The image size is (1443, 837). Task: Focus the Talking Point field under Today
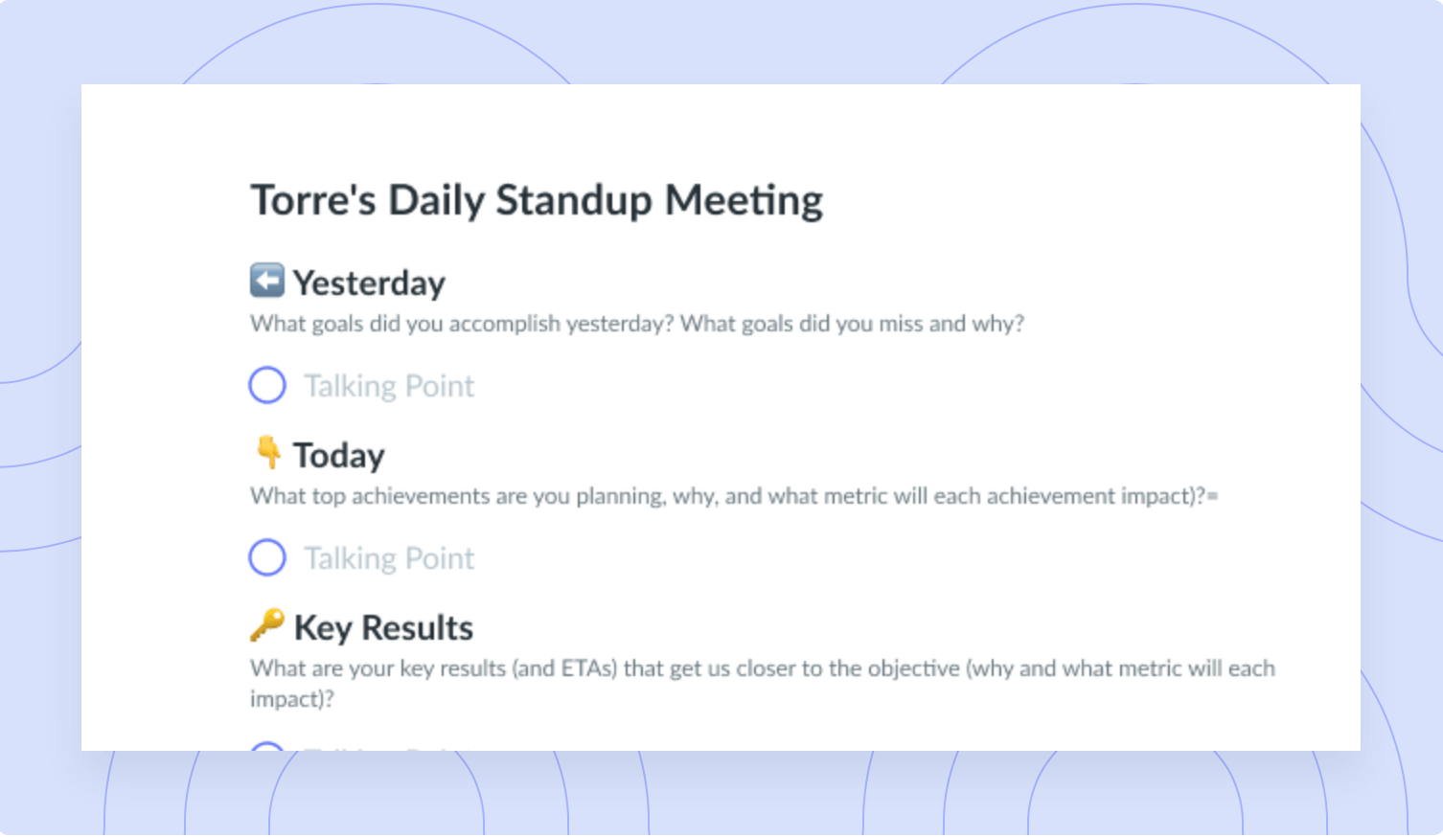point(389,558)
